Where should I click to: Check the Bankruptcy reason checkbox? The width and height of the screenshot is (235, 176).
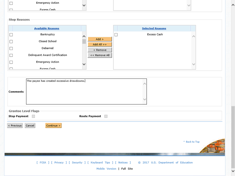pos(11,35)
